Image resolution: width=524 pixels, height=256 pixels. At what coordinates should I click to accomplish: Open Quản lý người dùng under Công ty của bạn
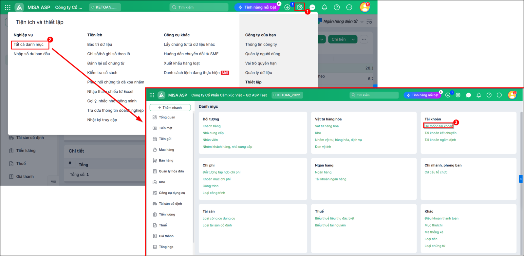[x=263, y=54]
